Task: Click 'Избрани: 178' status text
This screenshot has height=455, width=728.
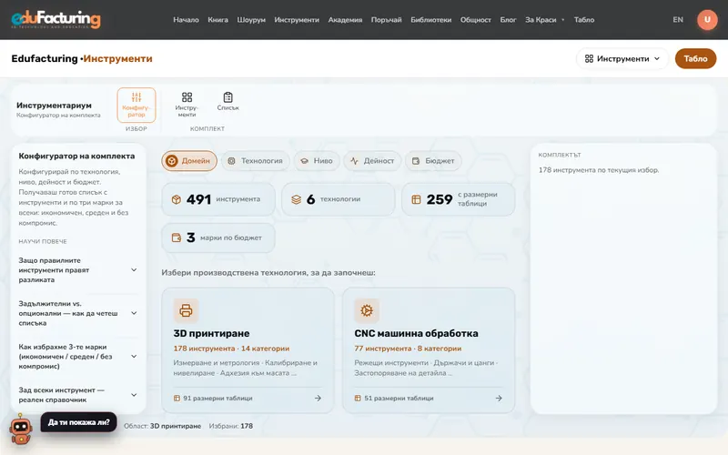Action: [231, 426]
